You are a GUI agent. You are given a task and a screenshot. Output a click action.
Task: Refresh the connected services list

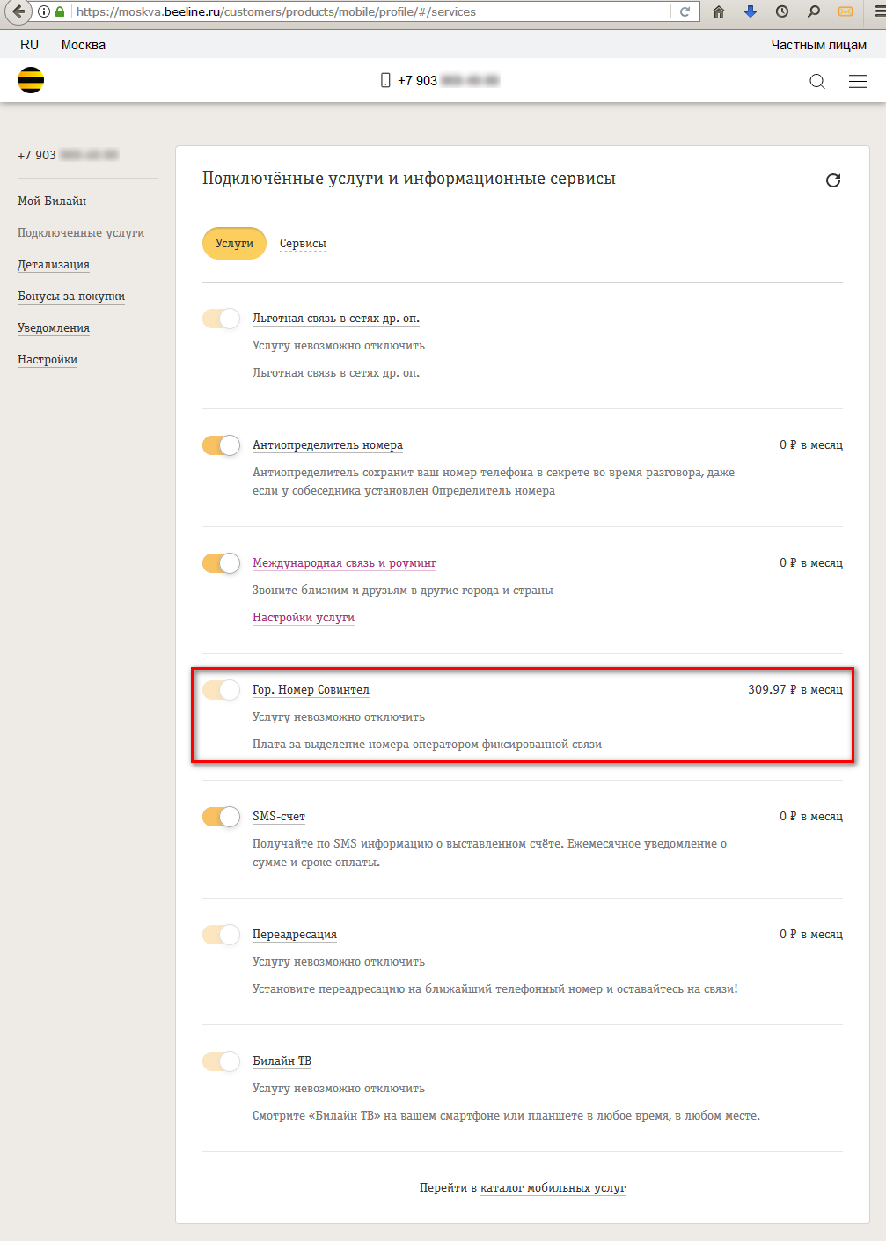[x=833, y=180]
